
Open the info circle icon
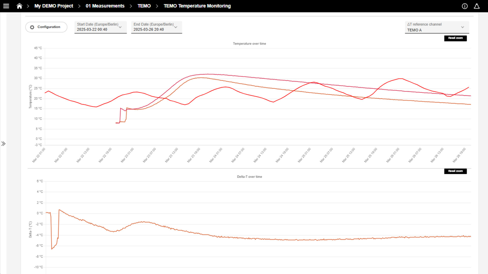[465, 6]
